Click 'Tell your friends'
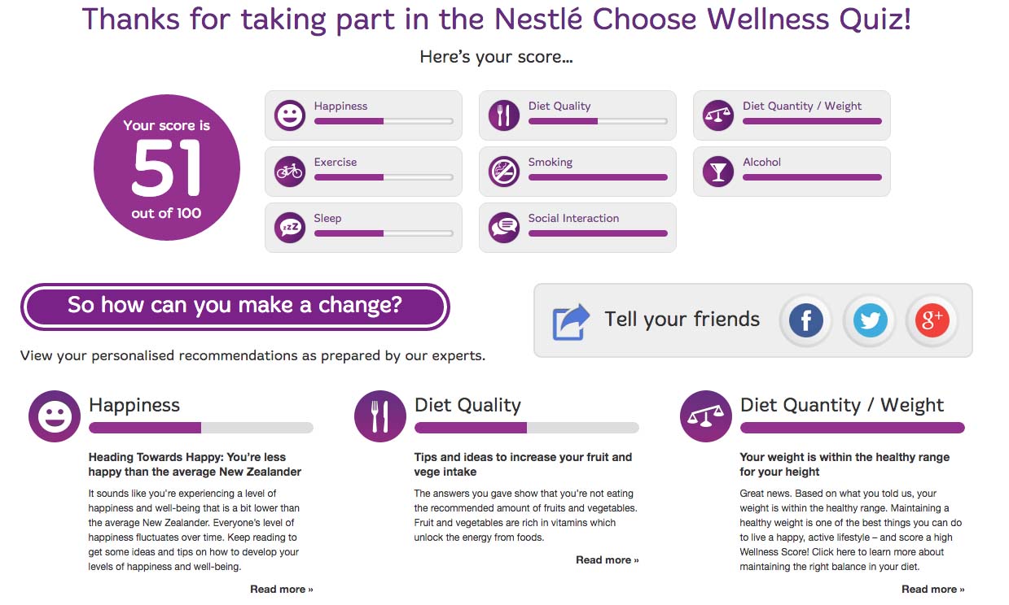 (682, 320)
